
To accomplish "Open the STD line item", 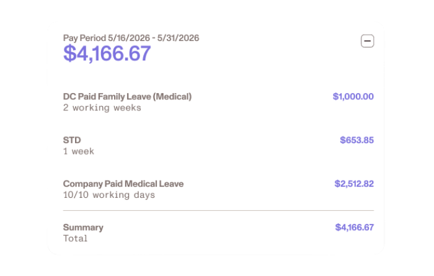I will pyautogui.click(x=72, y=140).
